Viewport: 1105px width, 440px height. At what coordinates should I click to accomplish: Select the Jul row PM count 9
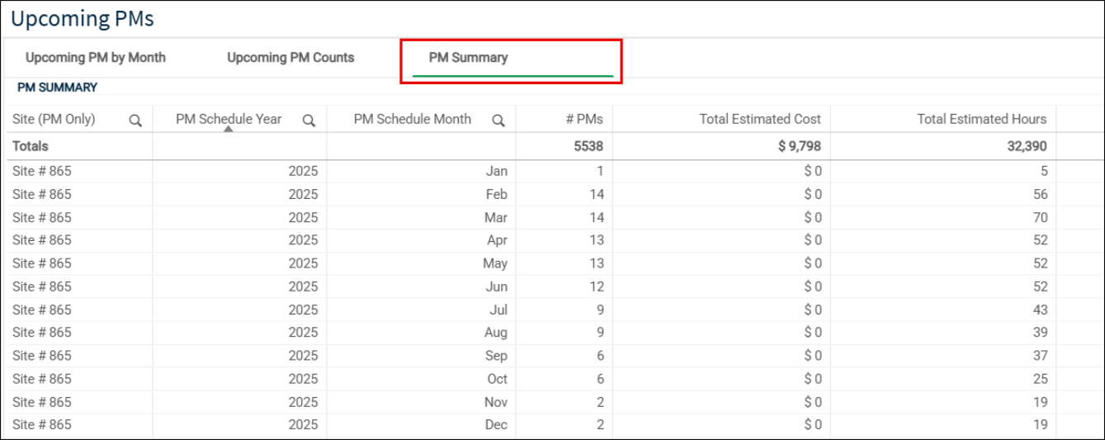coord(600,310)
